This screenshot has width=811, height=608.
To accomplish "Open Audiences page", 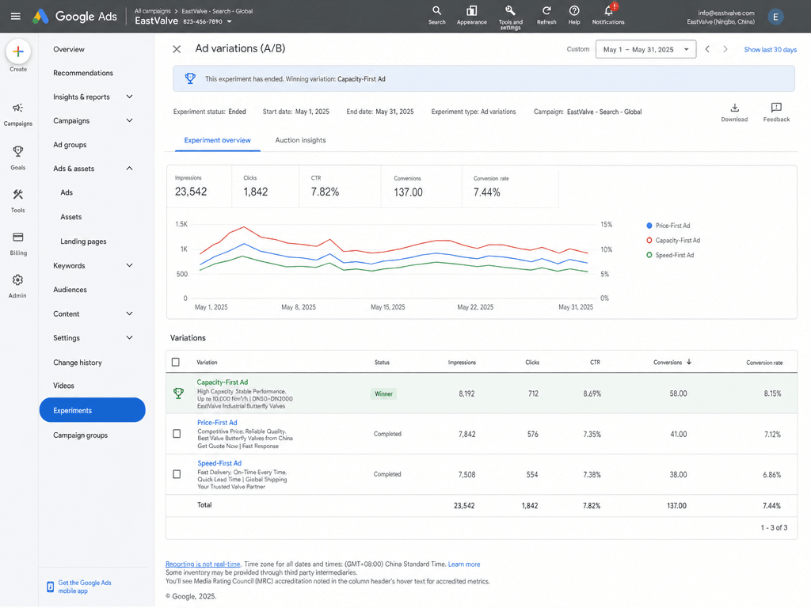I will (70, 290).
